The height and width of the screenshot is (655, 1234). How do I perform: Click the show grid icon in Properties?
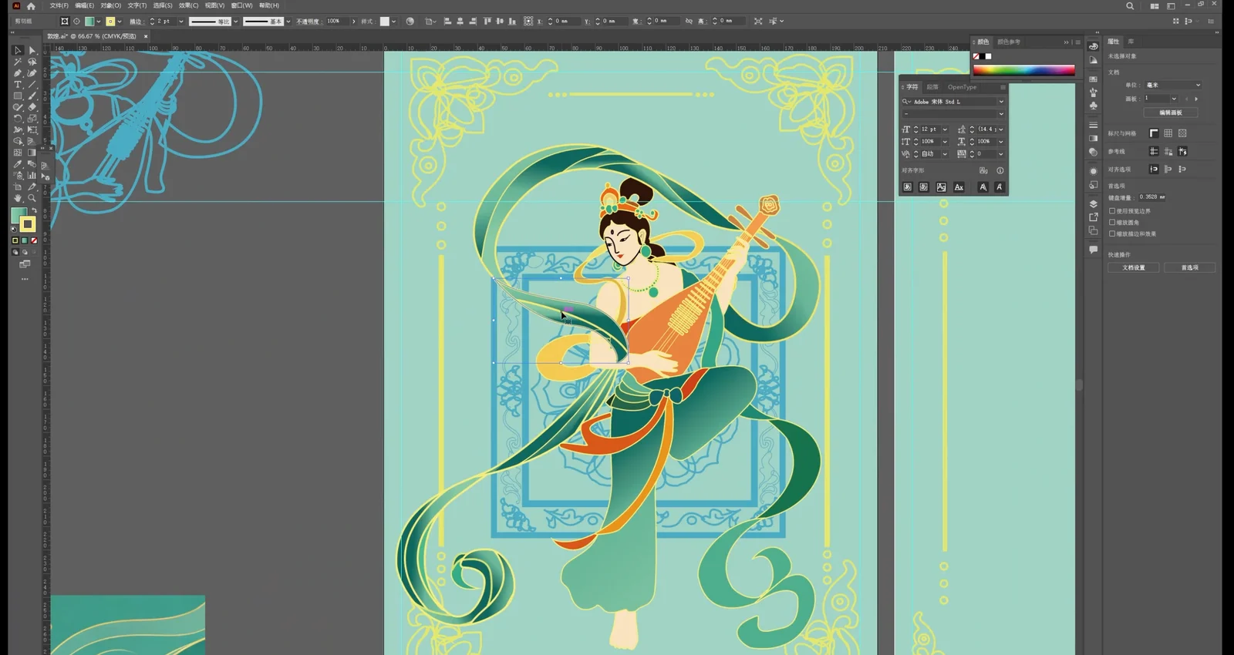tap(1168, 133)
